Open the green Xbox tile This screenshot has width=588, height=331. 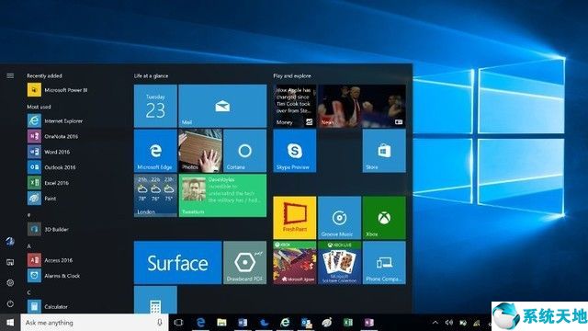pyautogui.click(x=384, y=218)
